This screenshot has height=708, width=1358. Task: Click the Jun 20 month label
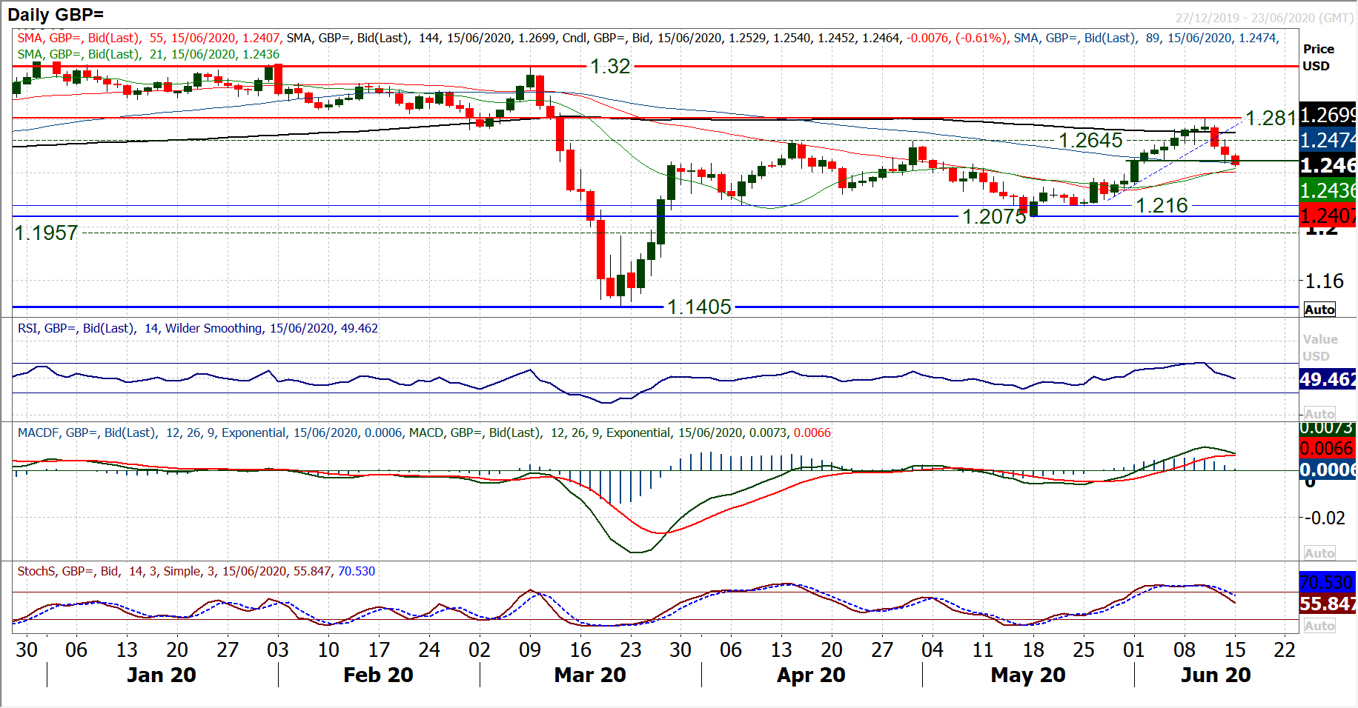pos(1215,675)
